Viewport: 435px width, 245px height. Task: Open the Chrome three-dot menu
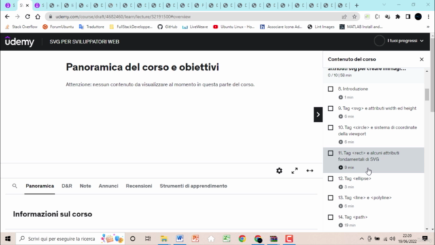click(428, 16)
